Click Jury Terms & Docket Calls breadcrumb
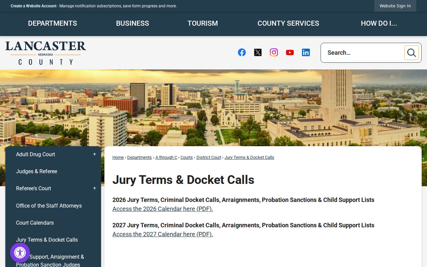The width and height of the screenshot is (427, 267). pyautogui.click(x=249, y=158)
